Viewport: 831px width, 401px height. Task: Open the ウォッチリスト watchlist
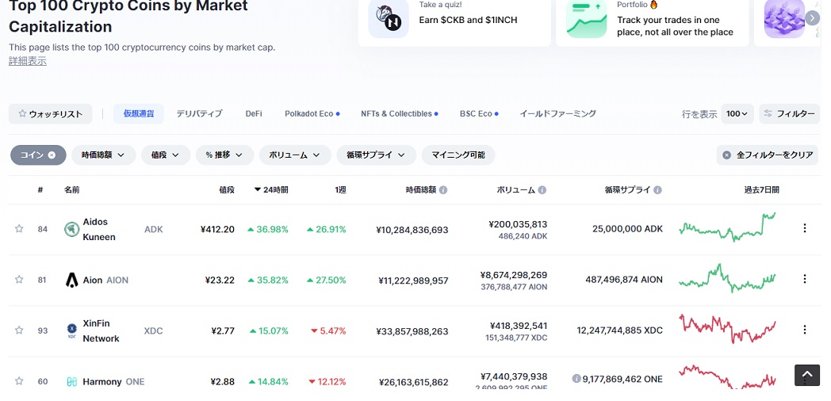50,114
